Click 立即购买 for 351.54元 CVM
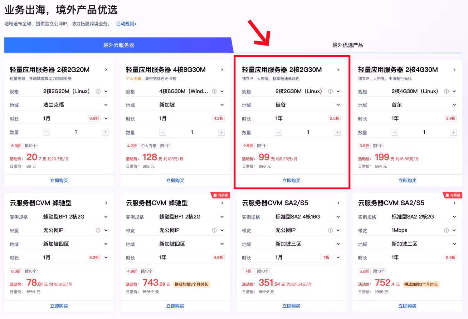The width and height of the screenshot is (468, 319). [x=291, y=306]
